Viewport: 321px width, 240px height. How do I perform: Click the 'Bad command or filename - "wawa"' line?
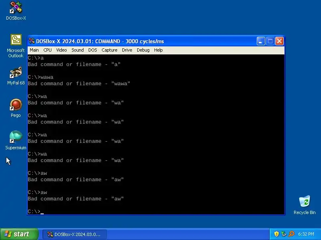point(79,84)
